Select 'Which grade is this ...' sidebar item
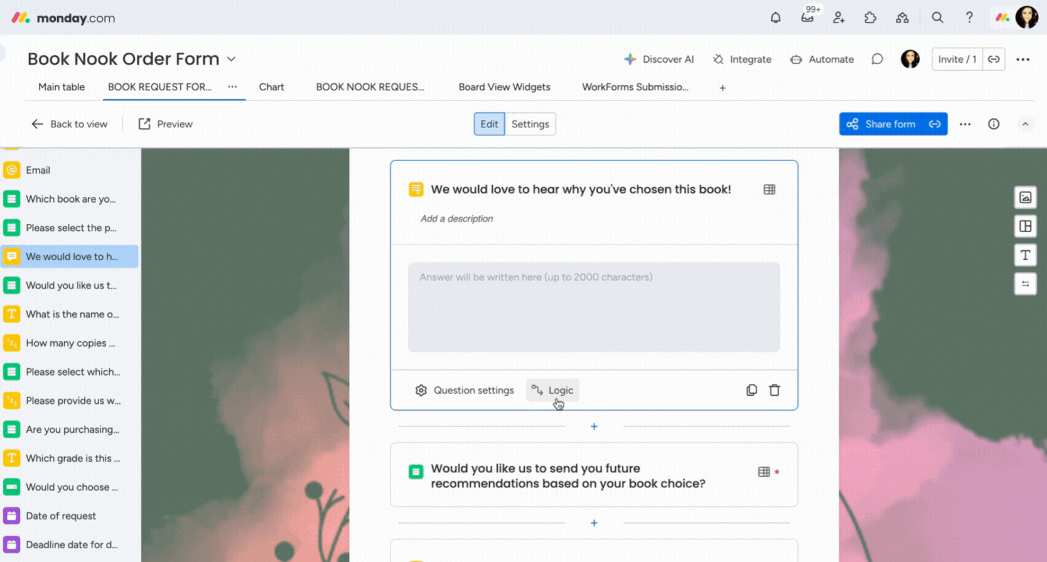This screenshot has height=562, width=1047. click(x=69, y=459)
